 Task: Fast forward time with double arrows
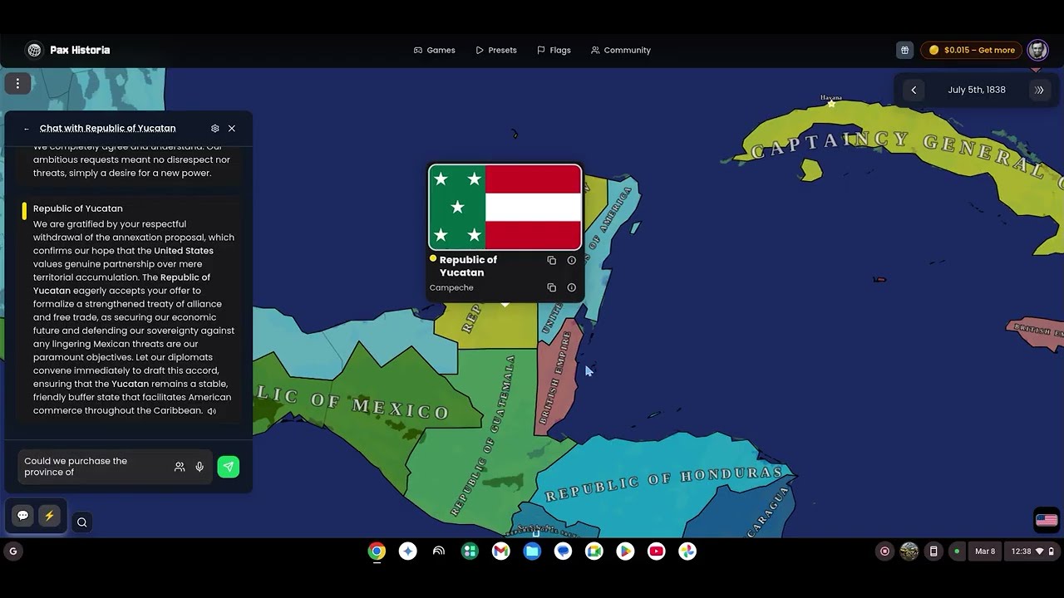pyautogui.click(x=1039, y=90)
